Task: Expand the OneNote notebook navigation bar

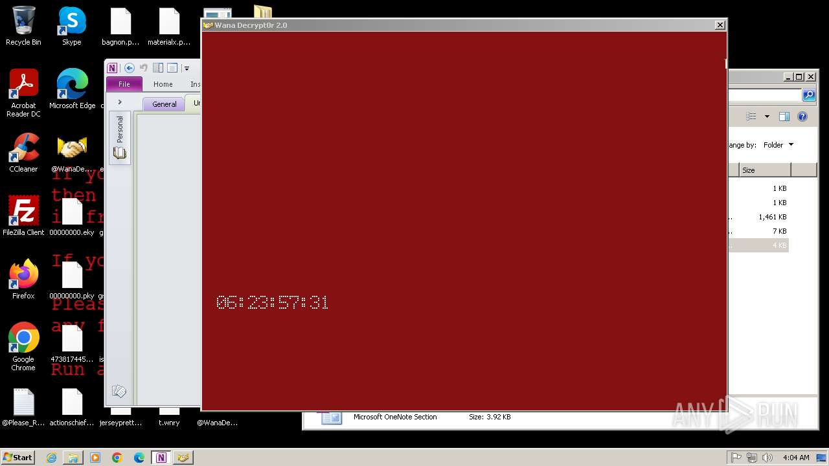Action: click(120, 102)
